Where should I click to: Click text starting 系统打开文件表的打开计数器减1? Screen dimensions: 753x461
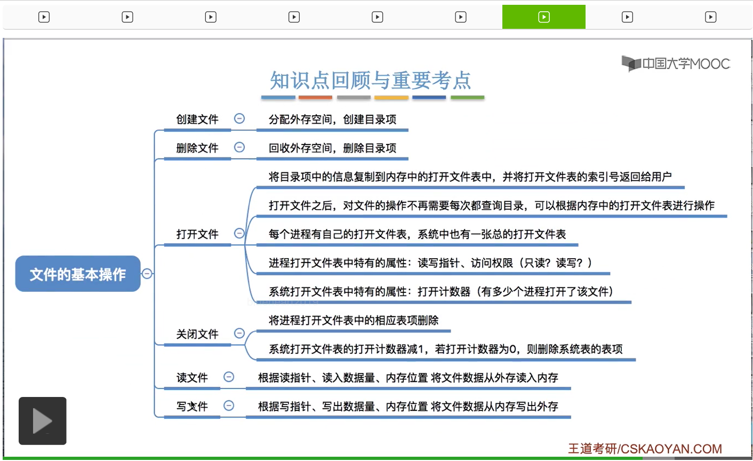[445, 349]
